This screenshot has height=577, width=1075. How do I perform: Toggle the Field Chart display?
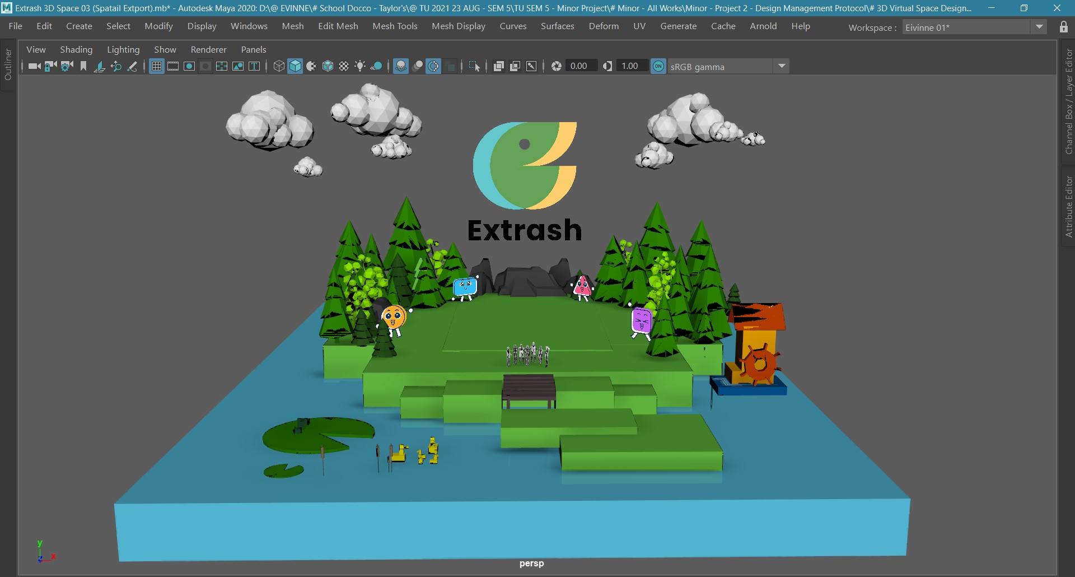click(x=222, y=66)
